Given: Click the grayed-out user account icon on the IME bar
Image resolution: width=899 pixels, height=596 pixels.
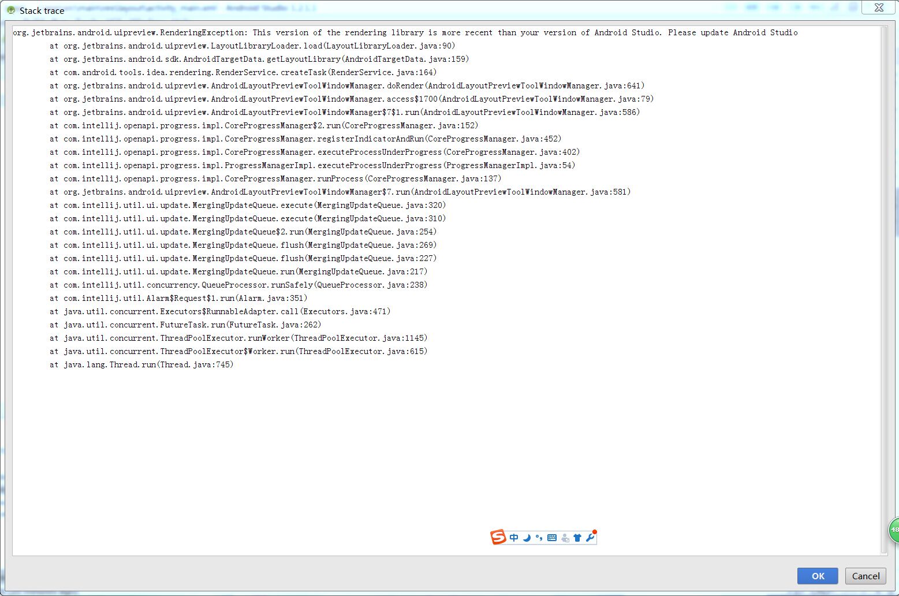Looking at the screenshot, I should click(x=565, y=538).
